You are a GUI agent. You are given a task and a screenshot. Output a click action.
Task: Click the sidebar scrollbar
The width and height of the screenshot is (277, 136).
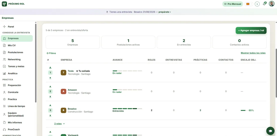[36, 63]
